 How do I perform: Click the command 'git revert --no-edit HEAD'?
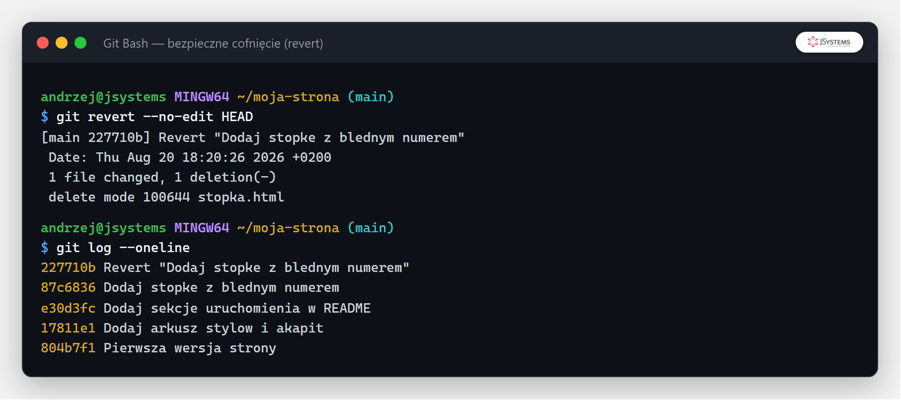[x=154, y=117]
